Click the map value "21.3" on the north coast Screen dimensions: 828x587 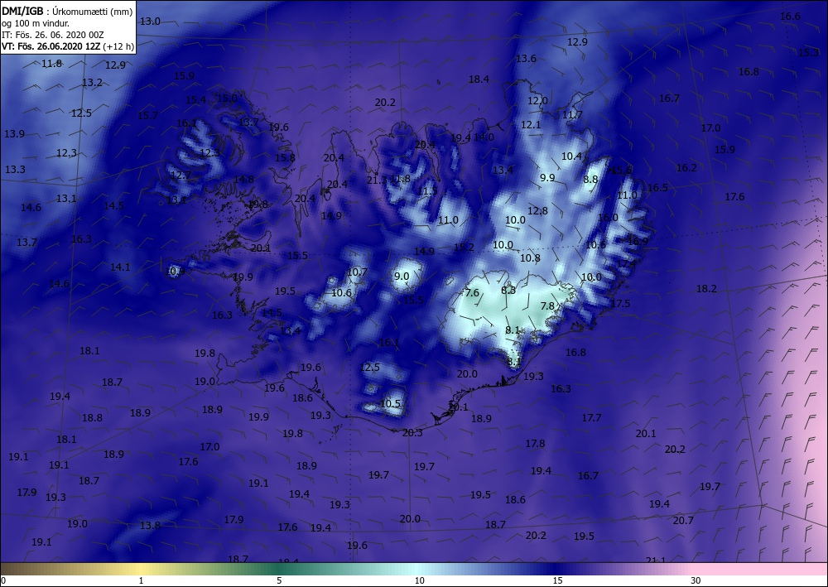[377, 180]
